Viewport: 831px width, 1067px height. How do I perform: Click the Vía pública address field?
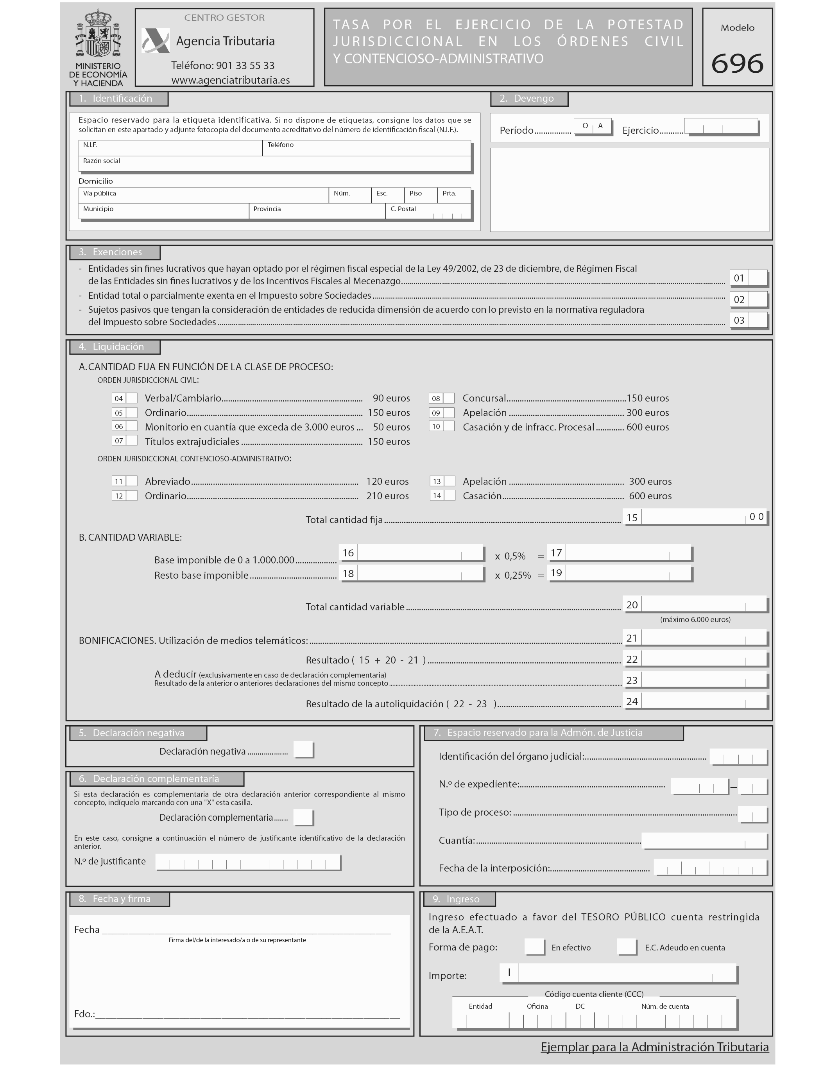coord(203,195)
